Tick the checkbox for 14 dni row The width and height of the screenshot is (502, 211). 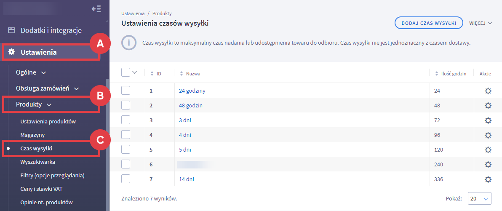coord(126,179)
